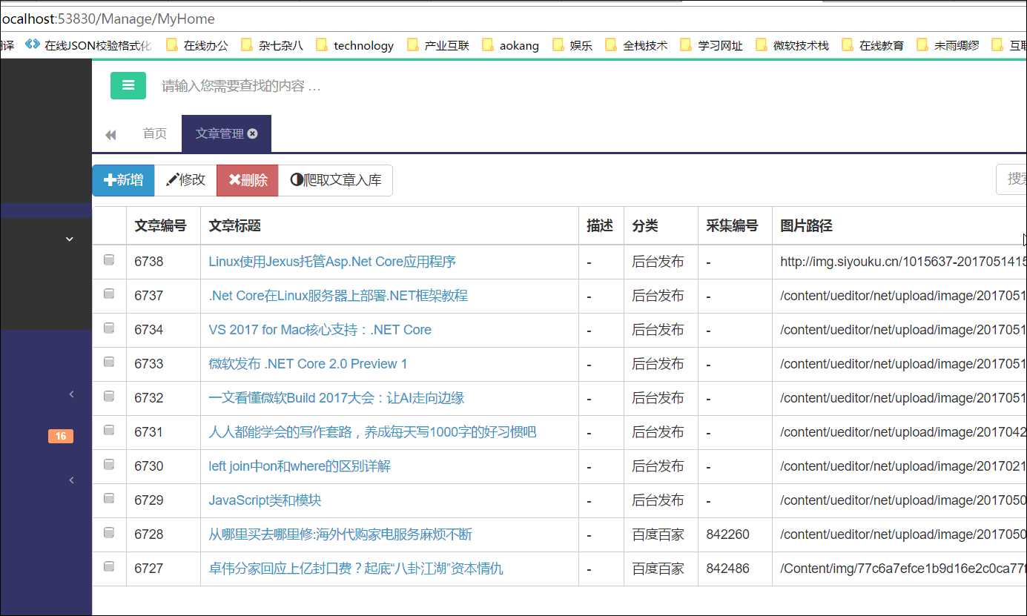
Task: Check the checkbox for article 6727
Action: click(109, 566)
